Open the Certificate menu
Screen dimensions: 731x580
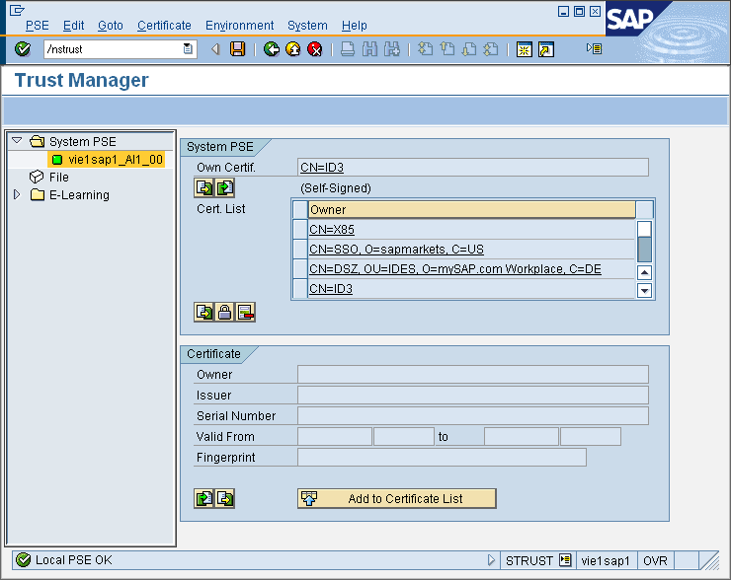click(x=164, y=26)
